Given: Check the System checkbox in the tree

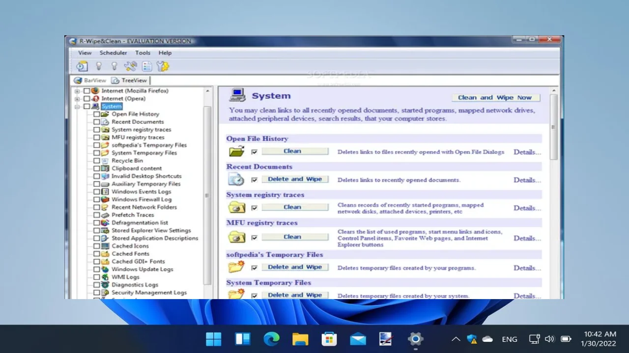Looking at the screenshot, I should [87, 106].
